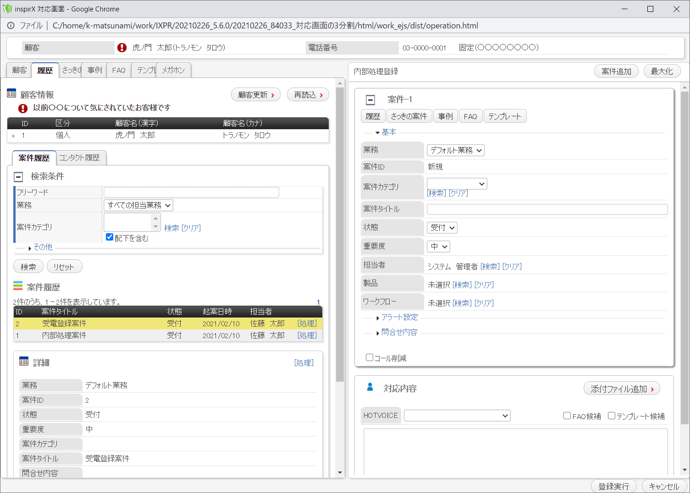Click the left panel scrollbar down arrow
This screenshot has height=493, width=690.
coord(340,472)
